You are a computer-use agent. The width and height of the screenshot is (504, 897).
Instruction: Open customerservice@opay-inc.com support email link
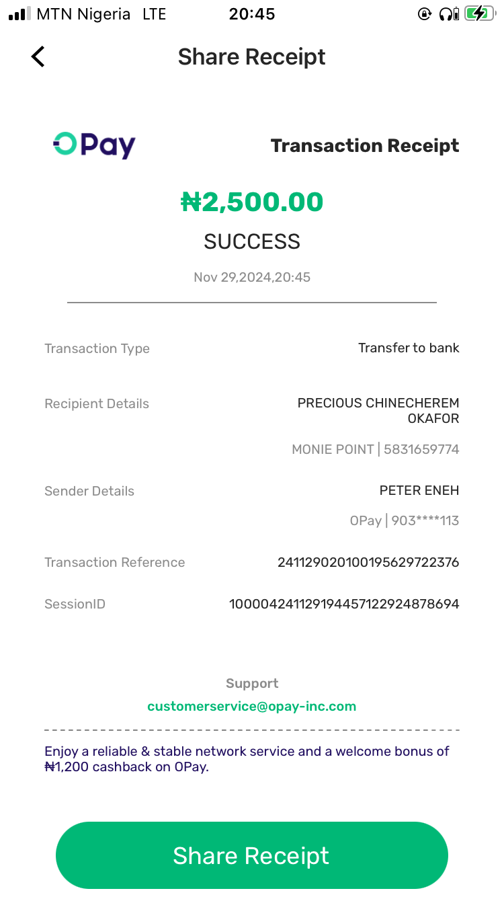(x=252, y=706)
